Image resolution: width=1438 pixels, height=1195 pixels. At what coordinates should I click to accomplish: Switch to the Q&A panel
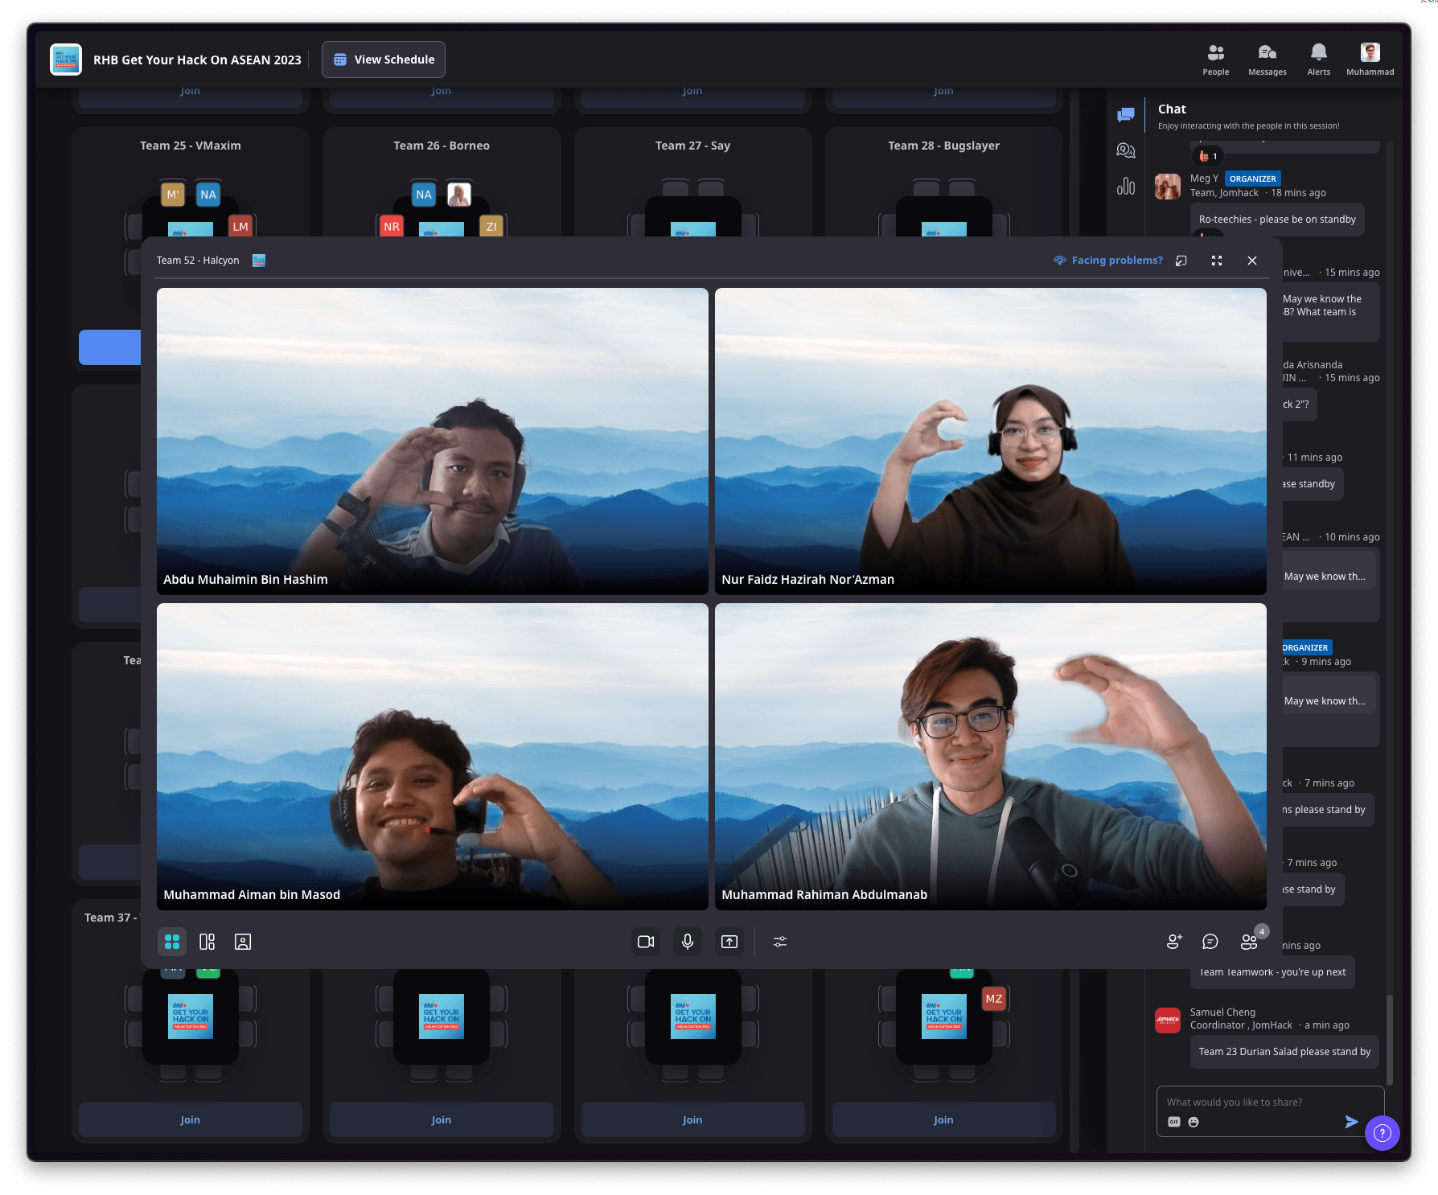pyautogui.click(x=1126, y=150)
